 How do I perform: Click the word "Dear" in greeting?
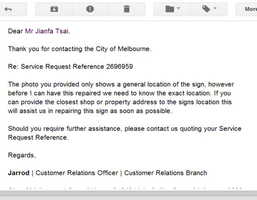point(15,31)
